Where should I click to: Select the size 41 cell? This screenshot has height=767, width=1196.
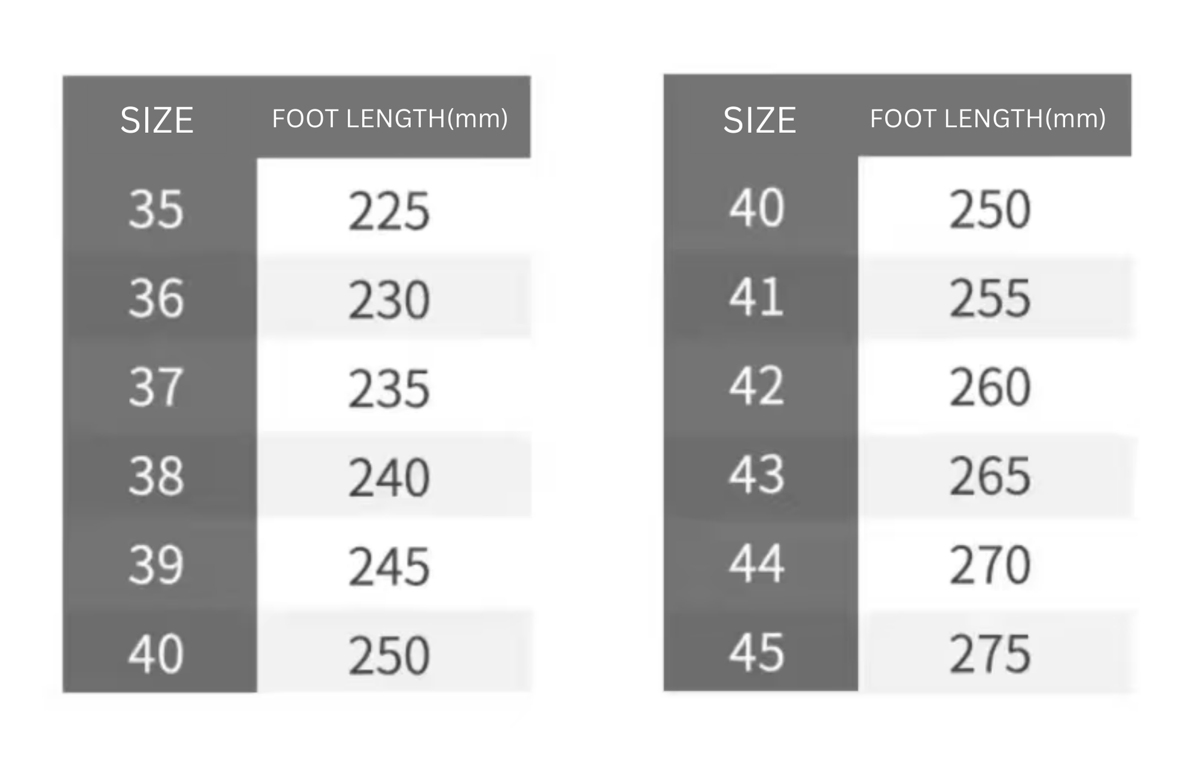coord(756,297)
